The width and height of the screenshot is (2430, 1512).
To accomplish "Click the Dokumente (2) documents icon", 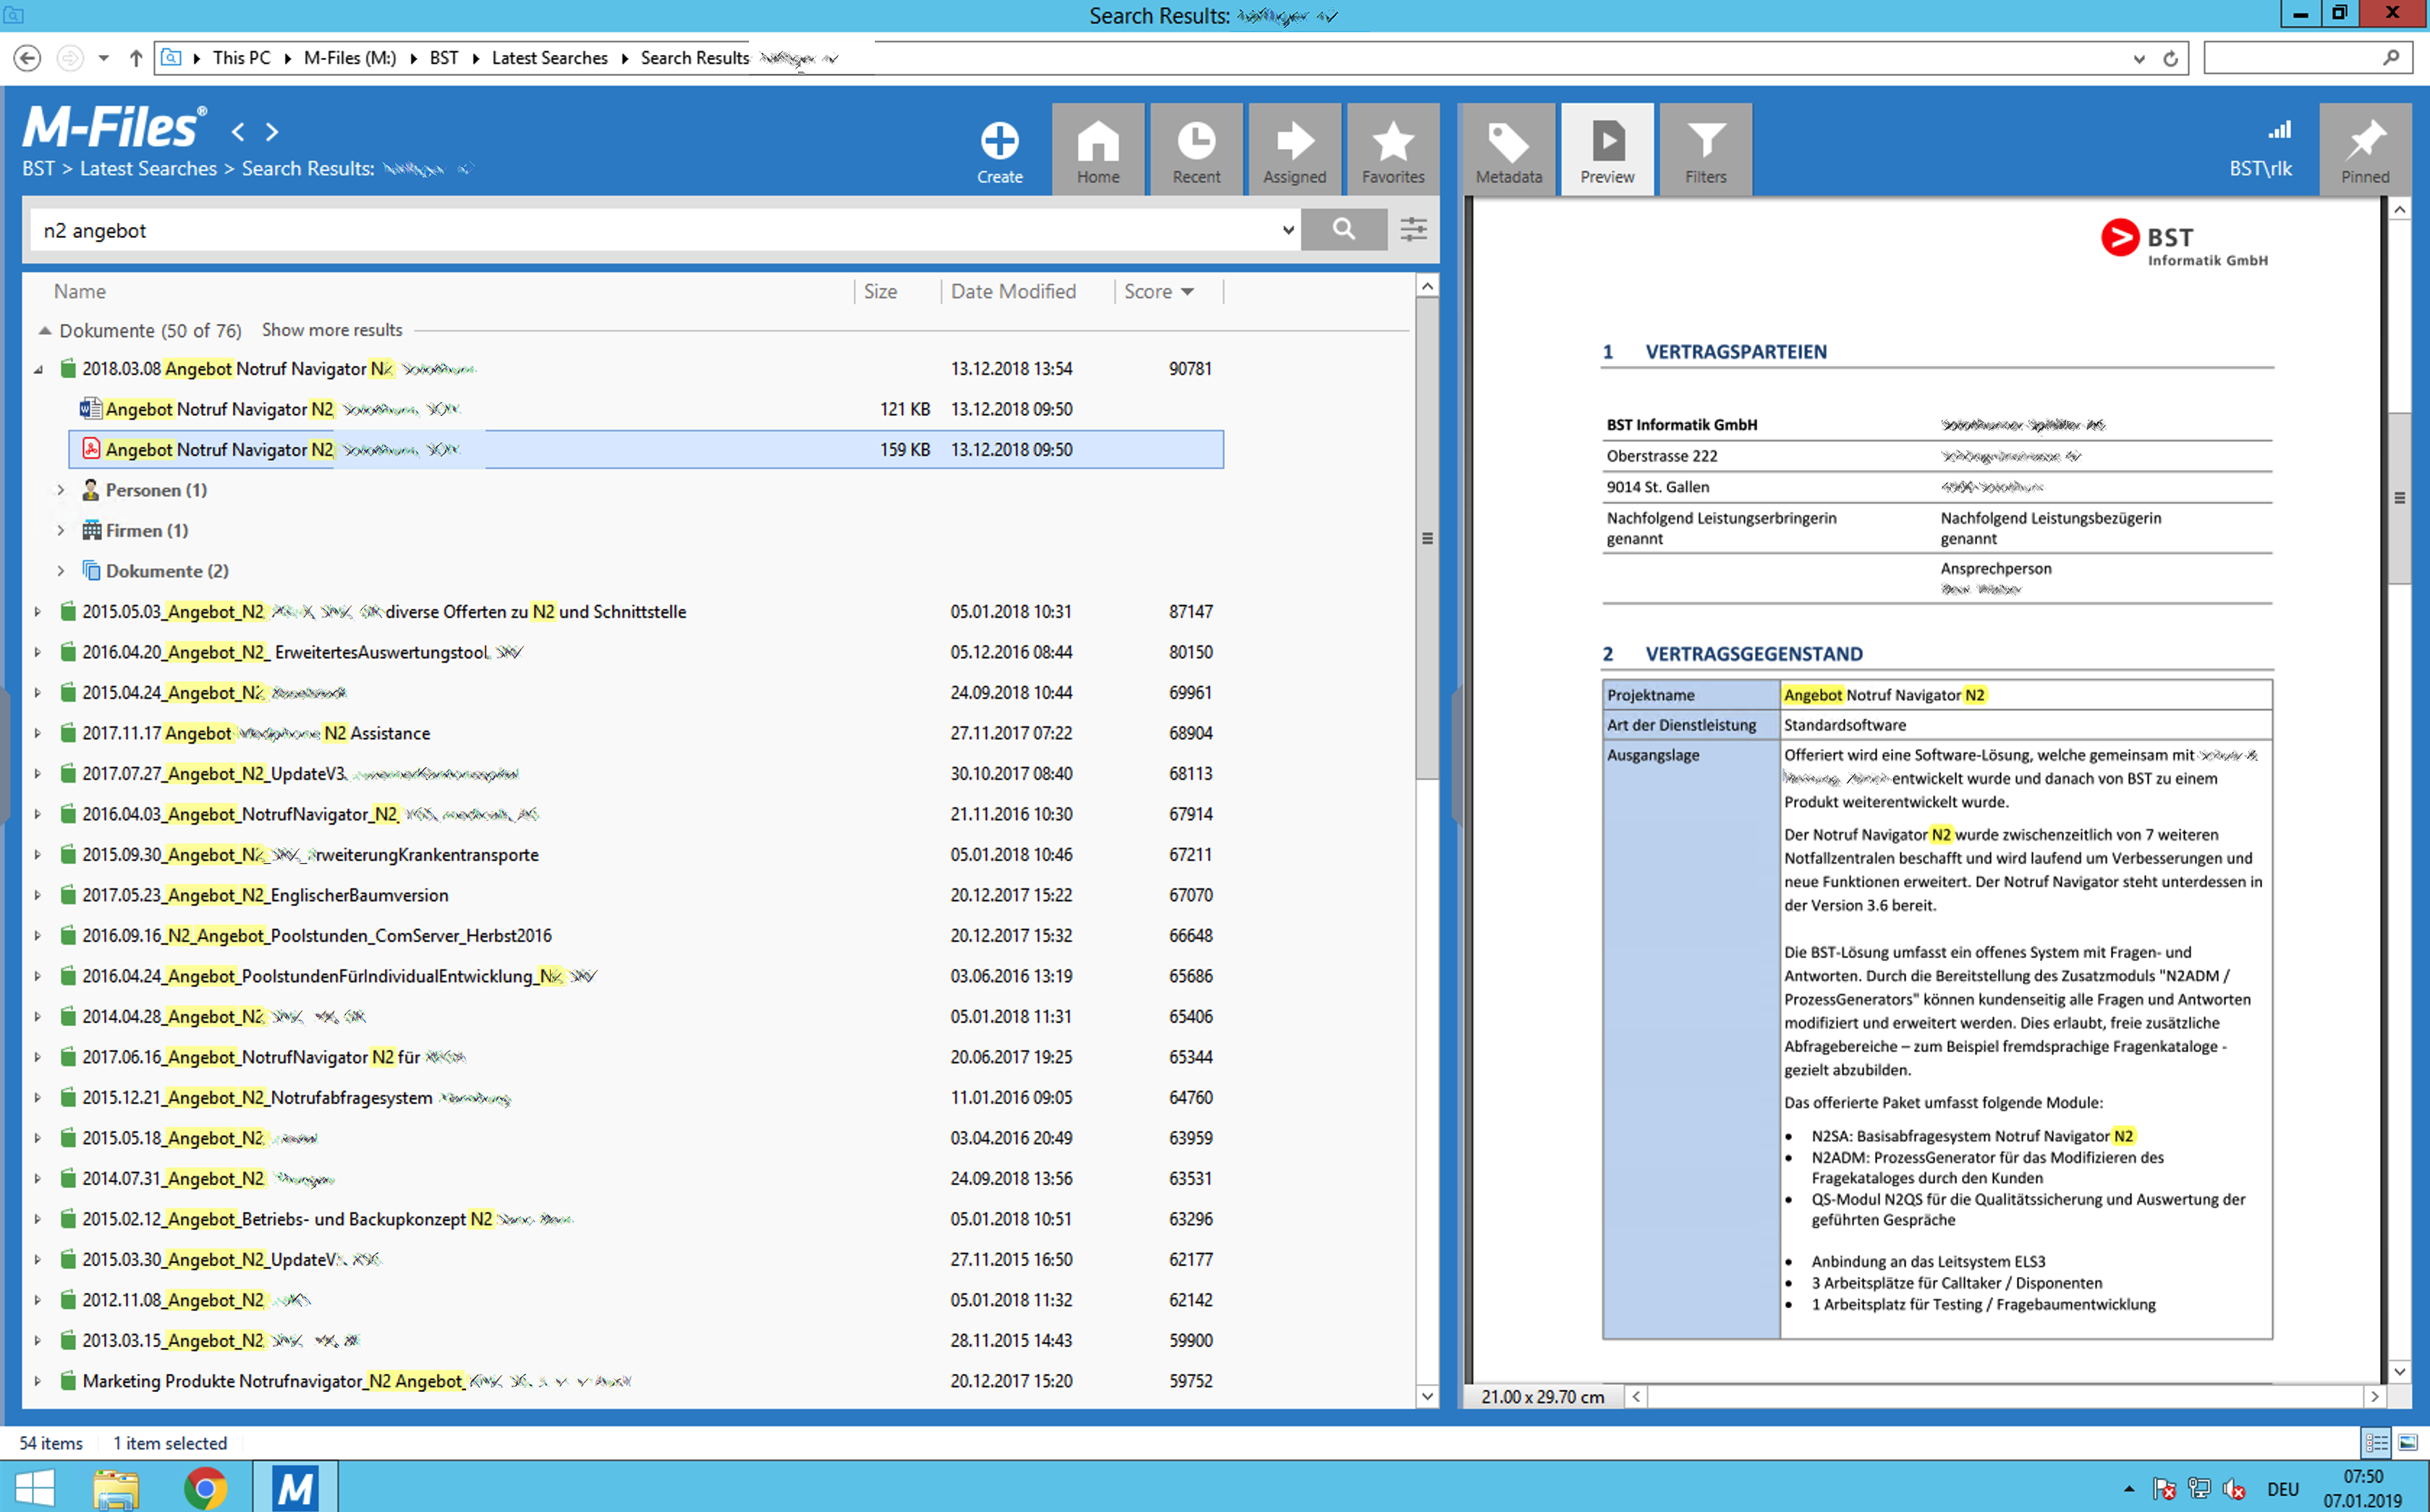I will (91, 571).
